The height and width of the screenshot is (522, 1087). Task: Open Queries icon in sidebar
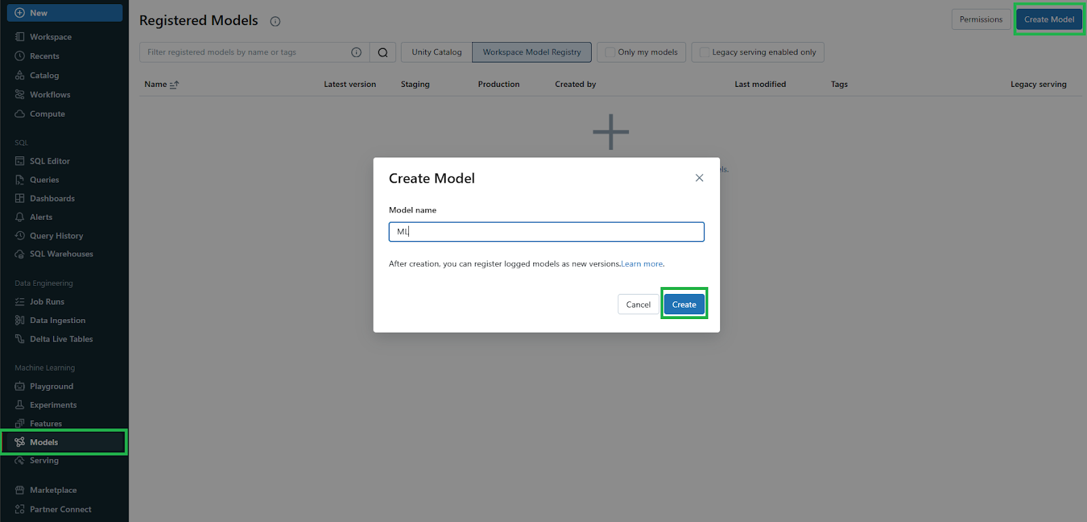pos(20,180)
